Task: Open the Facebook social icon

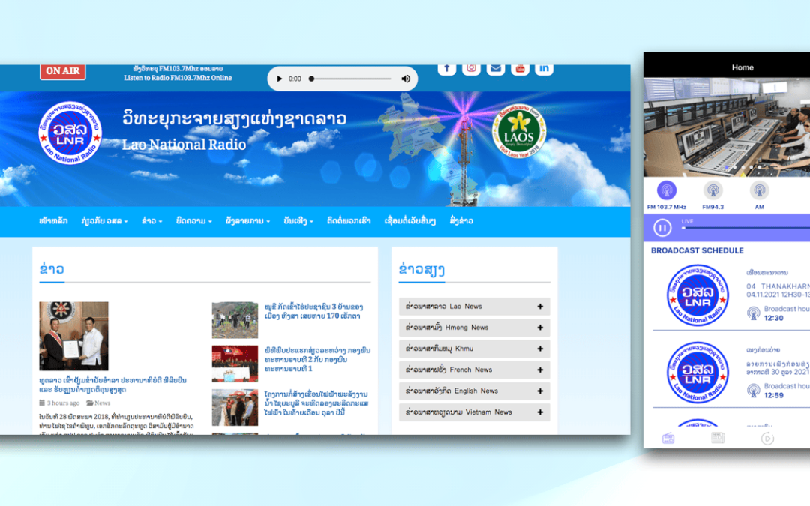Action: (447, 69)
